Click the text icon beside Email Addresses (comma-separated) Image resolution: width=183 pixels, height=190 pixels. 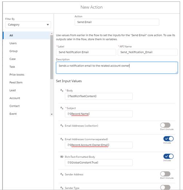(62, 139)
